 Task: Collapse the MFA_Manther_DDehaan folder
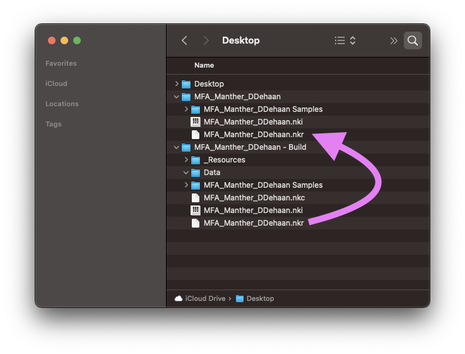point(177,97)
